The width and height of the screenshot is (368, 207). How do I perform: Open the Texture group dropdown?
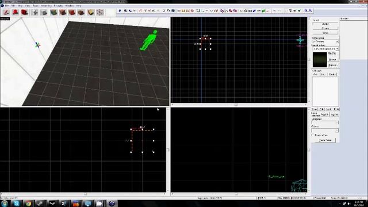(325, 41)
